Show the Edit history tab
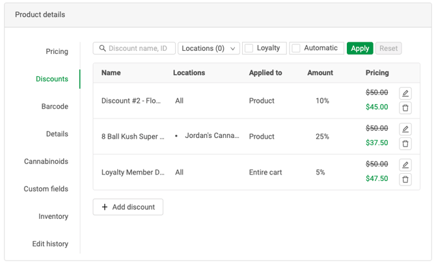This screenshot has height=265, width=436. 50,244
